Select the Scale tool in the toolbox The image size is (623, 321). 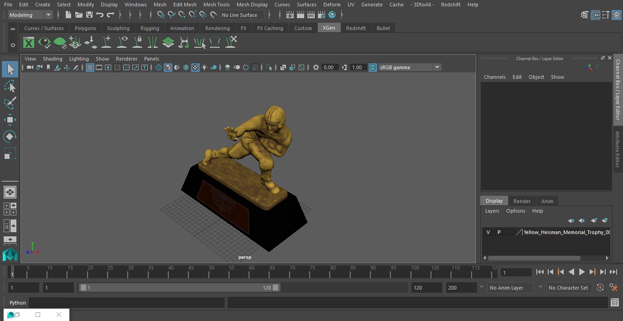(10, 153)
